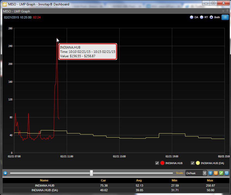
Task: Click the blue arrow button left of slider
Action: pyautogui.click(x=5, y=173)
